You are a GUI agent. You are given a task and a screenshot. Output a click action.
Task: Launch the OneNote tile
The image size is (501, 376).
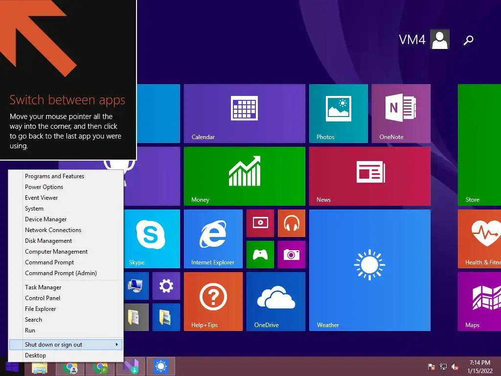pyautogui.click(x=401, y=114)
